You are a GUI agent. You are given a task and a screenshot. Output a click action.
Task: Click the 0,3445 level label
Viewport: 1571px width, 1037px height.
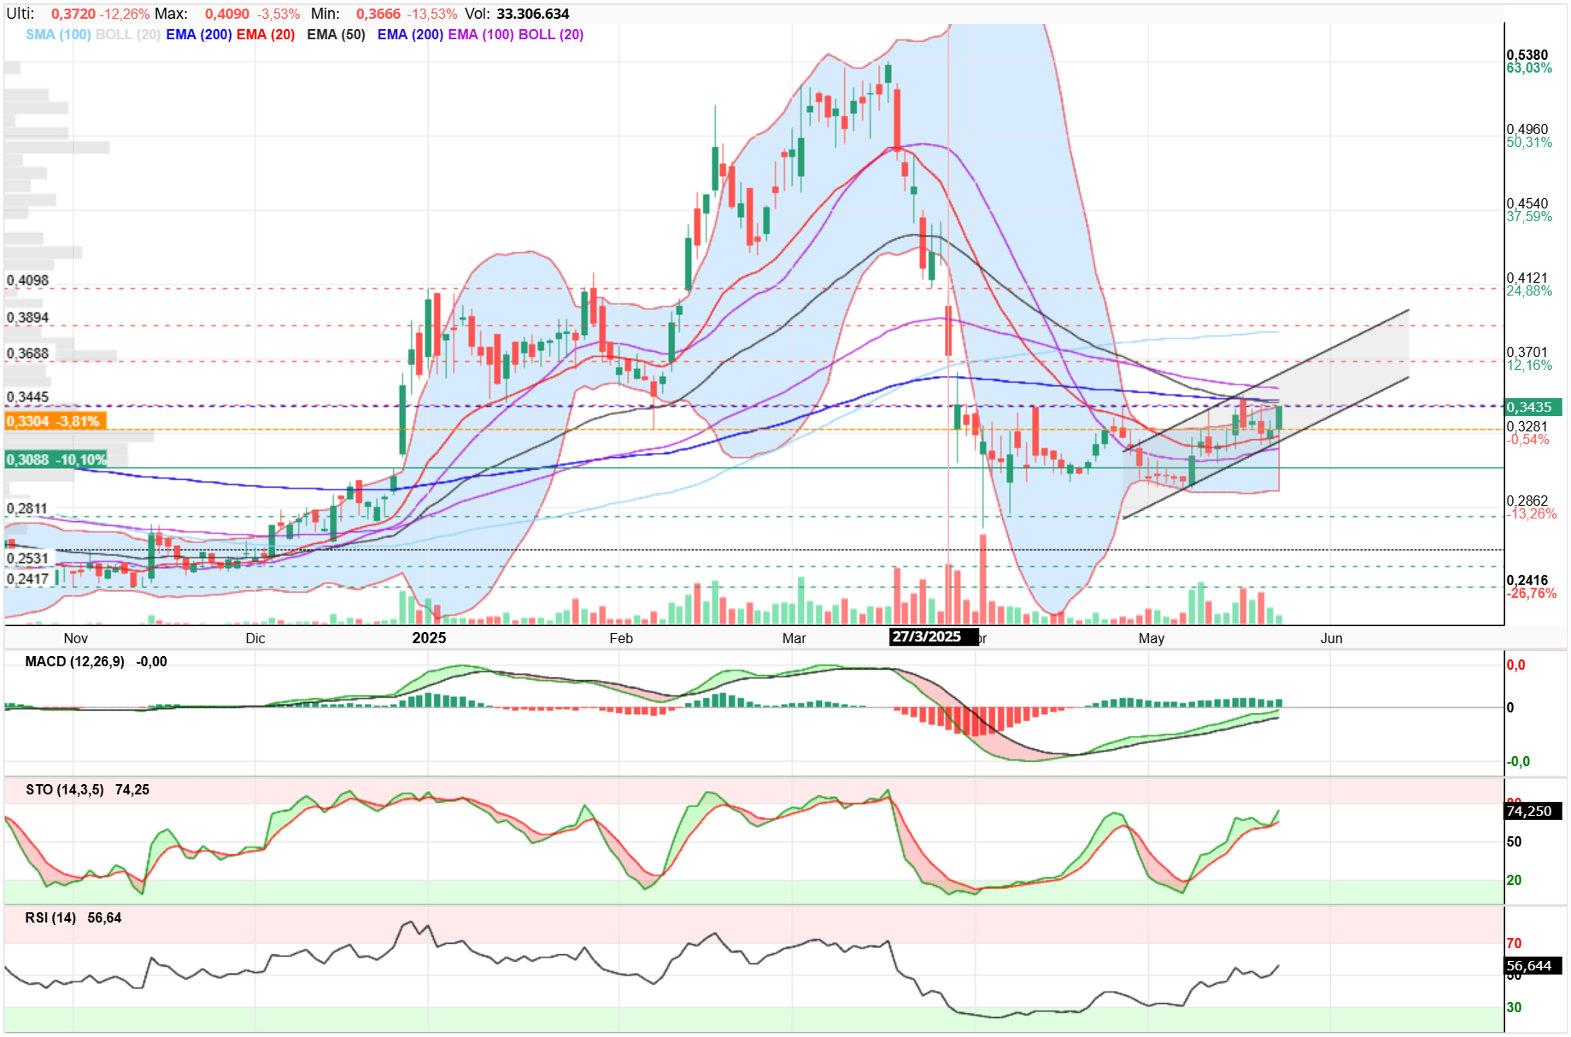(x=27, y=397)
